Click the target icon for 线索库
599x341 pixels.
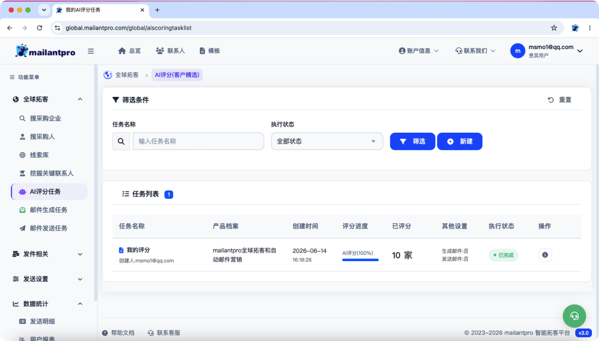tap(22, 155)
